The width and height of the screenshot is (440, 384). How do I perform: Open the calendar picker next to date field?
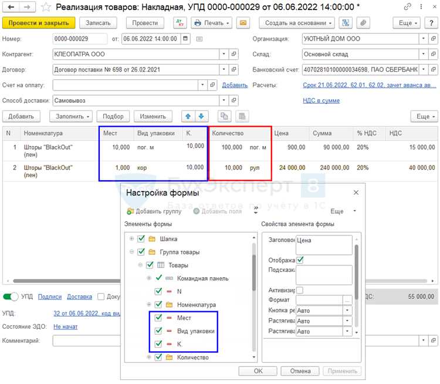pyautogui.click(x=185, y=39)
